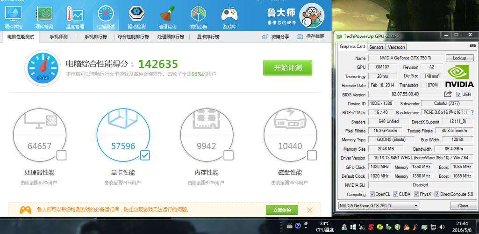Click the Memory Type field GDDR5 (Elpida)

click(391, 139)
